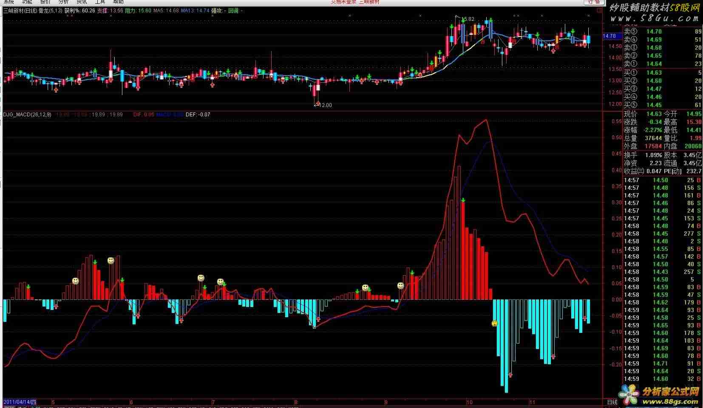Click the 支撑: 13.56 support value
The height and width of the screenshot is (408, 703).
pos(110,11)
